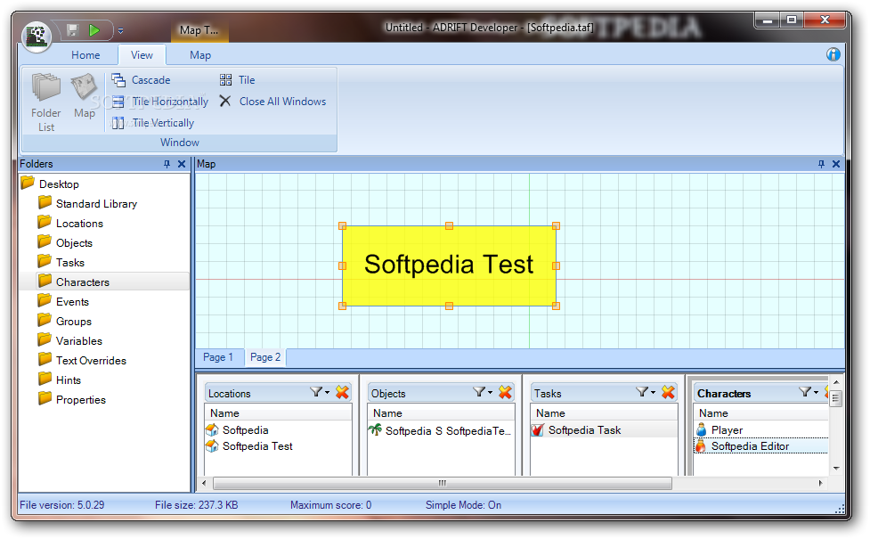Select the Desktop root folder
Viewport: 870px width, 539px height.
click(59, 184)
